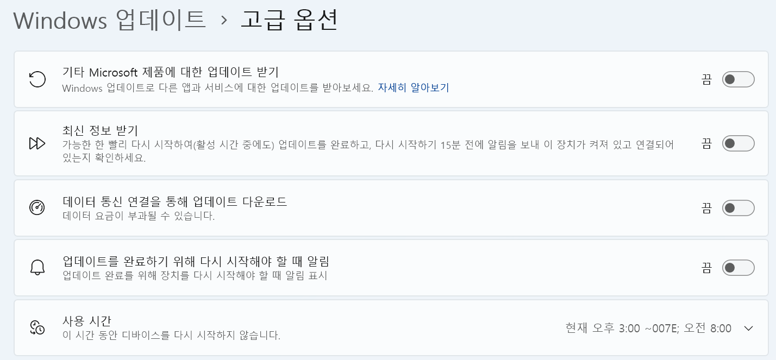Go back to Windows 업데이트 breadcrumb
Screen dimensions: 776x360
tap(110, 20)
